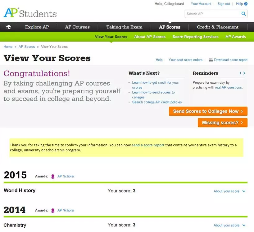This screenshot has height=232, width=254.
Task: Click Send Scores to Colleges Now button
Action: pos(208,111)
